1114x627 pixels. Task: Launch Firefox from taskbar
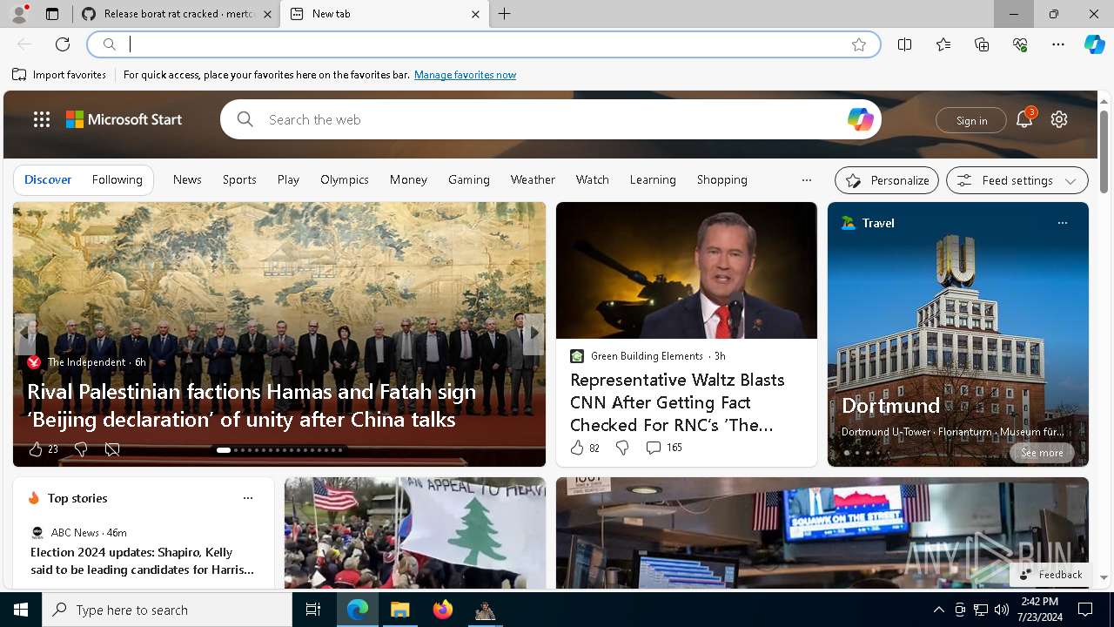click(x=443, y=610)
